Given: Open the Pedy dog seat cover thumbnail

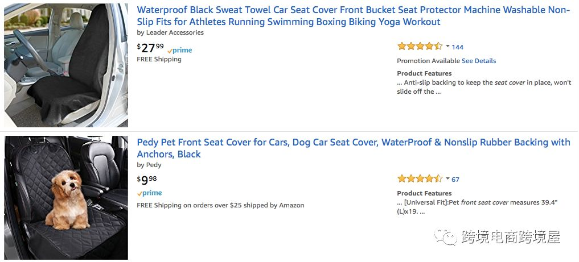Looking at the screenshot, I should coord(65,197).
